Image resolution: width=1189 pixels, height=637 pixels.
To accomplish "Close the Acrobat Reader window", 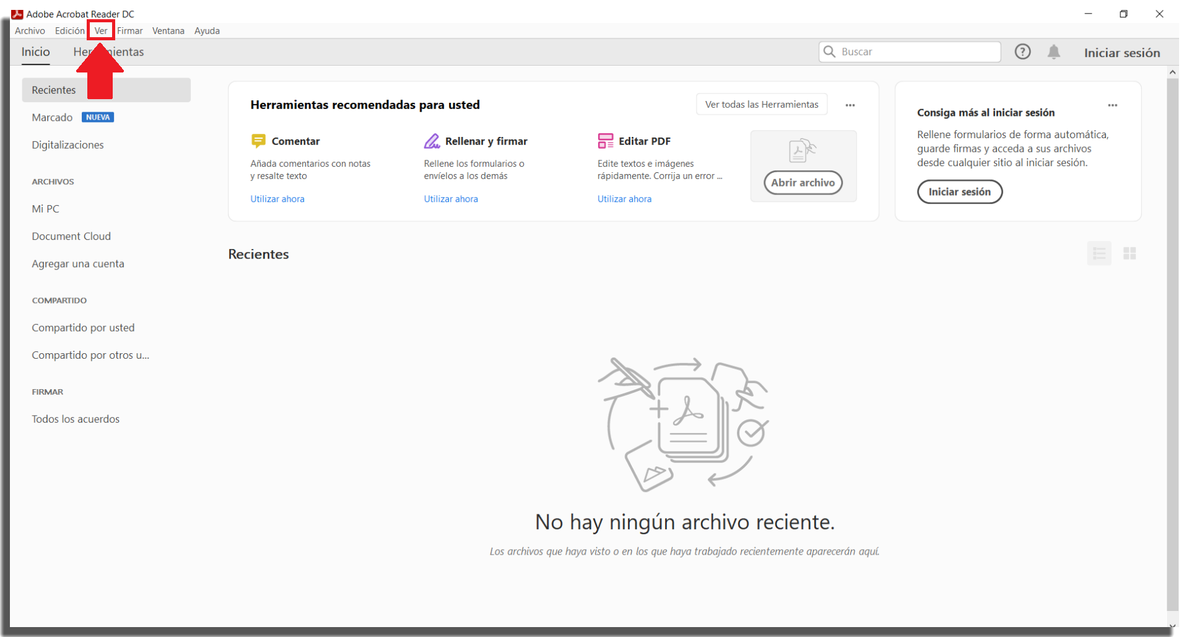I will pos(1159,14).
